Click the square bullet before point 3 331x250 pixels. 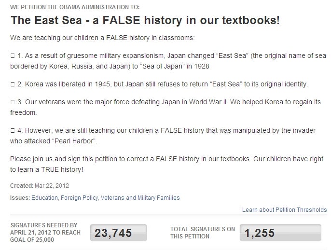pos(13,103)
